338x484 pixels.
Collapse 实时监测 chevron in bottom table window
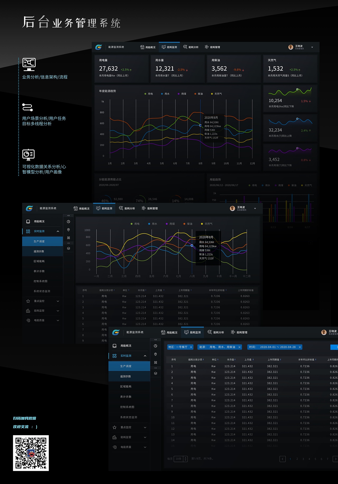pos(145,356)
